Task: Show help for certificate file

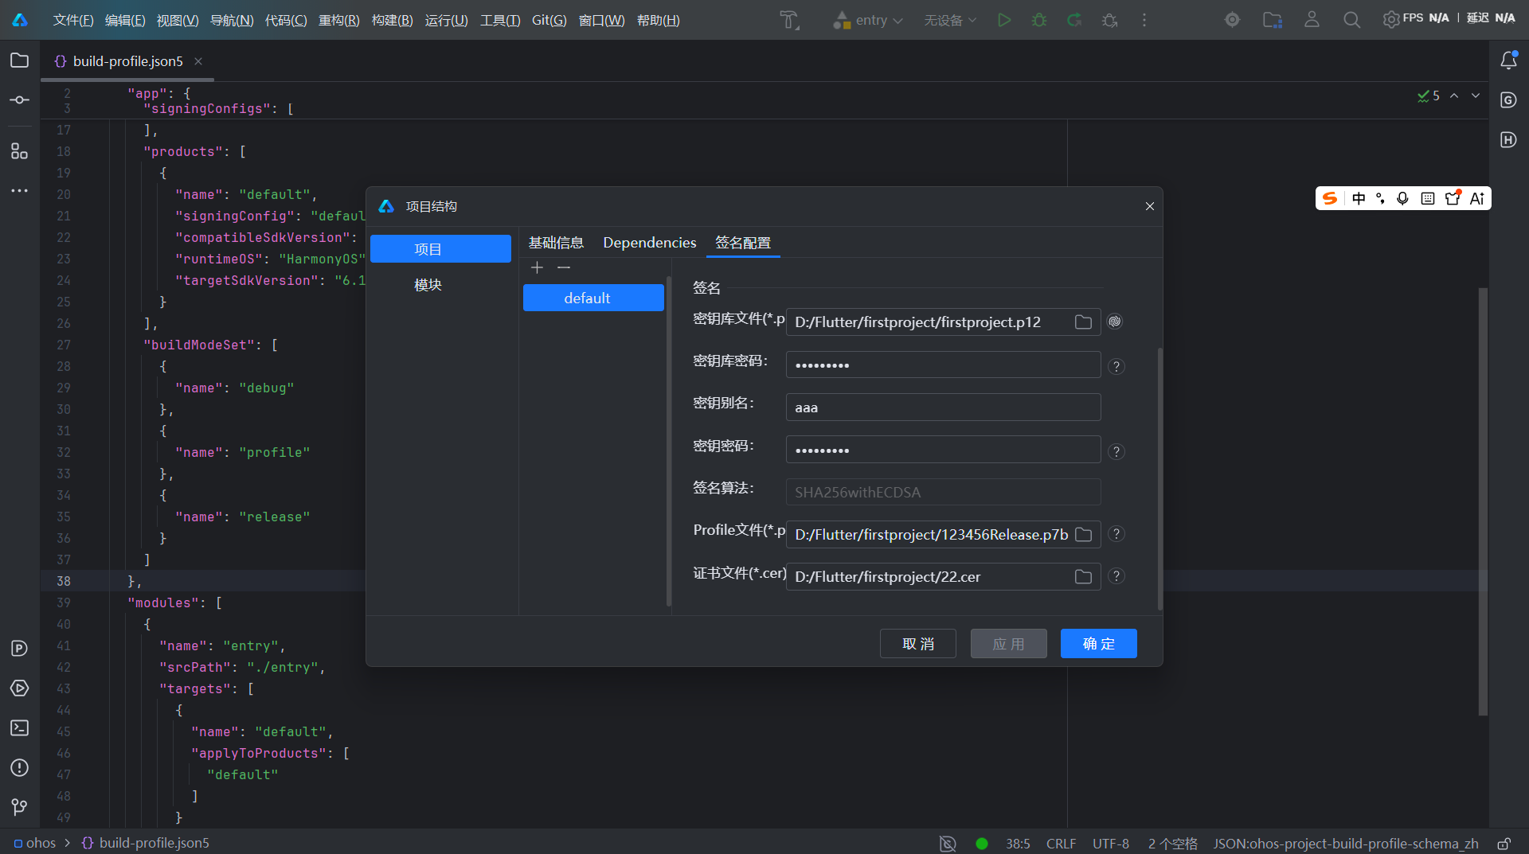Action: coord(1116,576)
